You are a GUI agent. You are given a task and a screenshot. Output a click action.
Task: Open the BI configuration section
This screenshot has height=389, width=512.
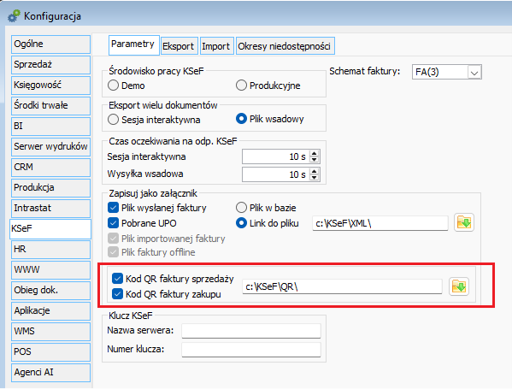50,126
